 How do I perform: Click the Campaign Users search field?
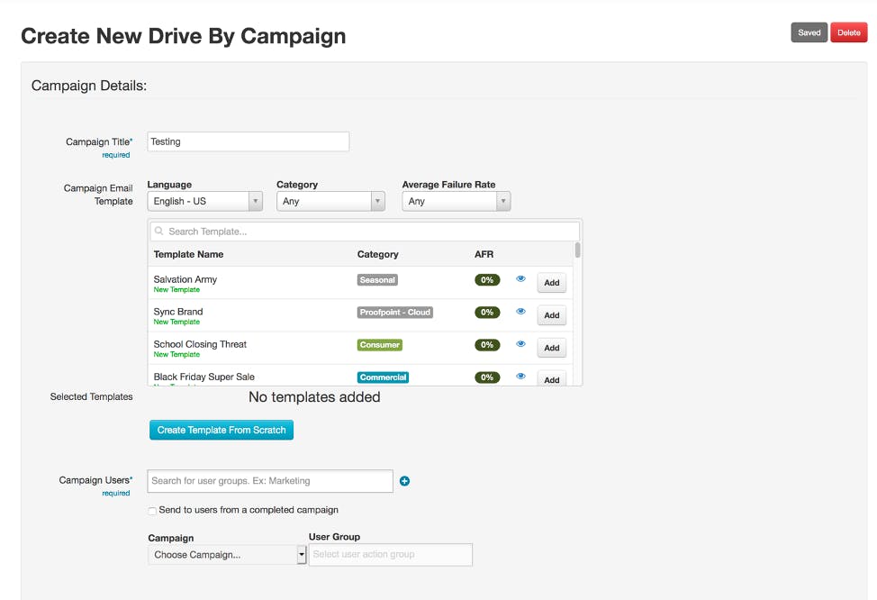(270, 481)
